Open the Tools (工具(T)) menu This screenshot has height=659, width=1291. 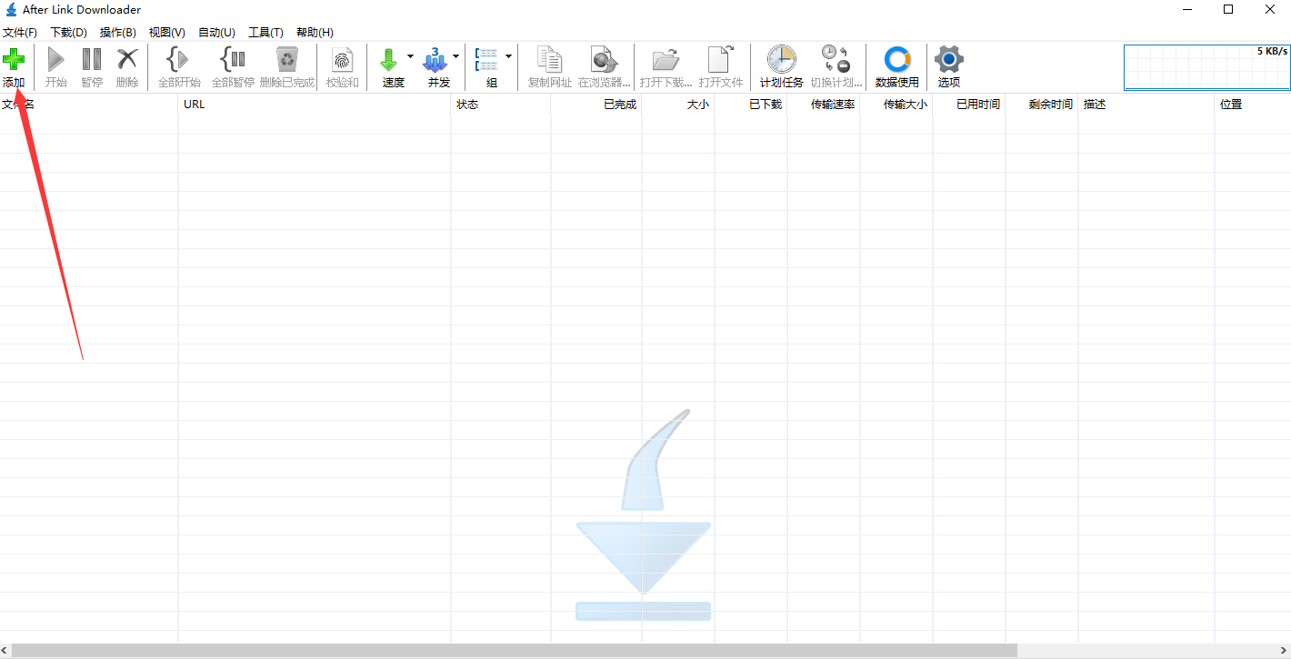[265, 33]
